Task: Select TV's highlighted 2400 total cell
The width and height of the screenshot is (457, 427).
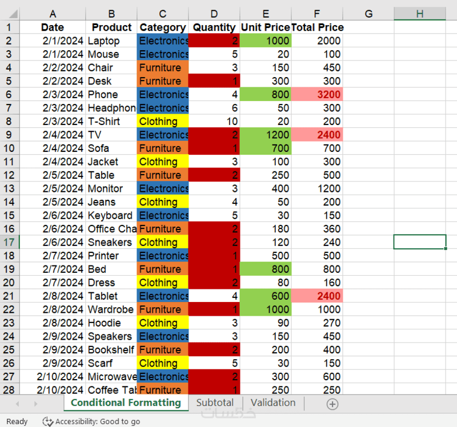Action: coord(317,135)
